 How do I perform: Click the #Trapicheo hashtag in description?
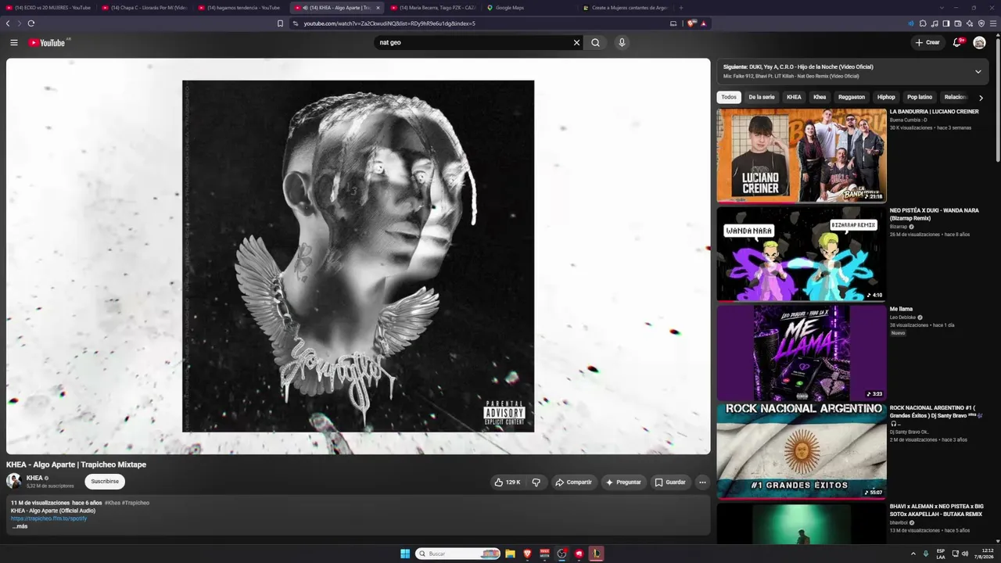[136, 503]
